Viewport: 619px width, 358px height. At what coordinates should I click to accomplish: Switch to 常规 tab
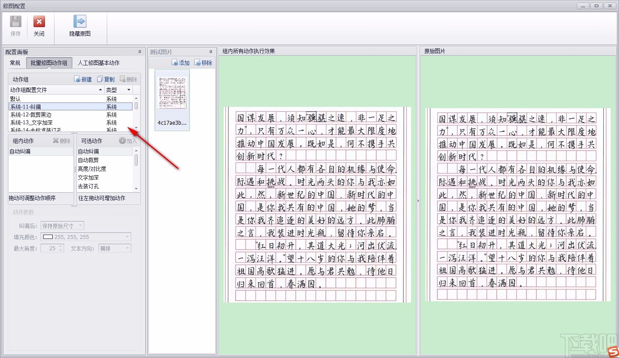tap(15, 63)
